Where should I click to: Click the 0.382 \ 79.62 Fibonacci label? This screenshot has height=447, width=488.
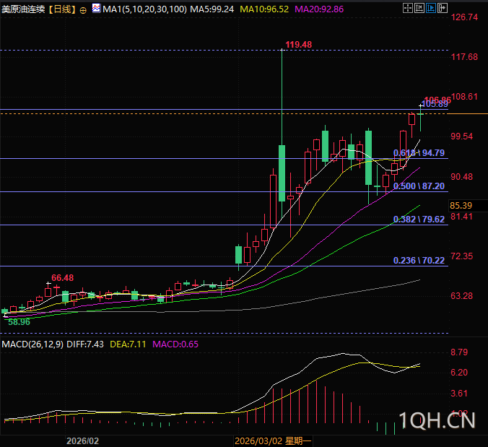pyautogui.click(x=419, y=220)
